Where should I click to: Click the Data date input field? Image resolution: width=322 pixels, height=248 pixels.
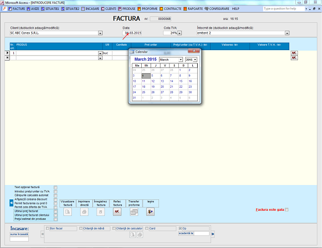pos(132,33)
